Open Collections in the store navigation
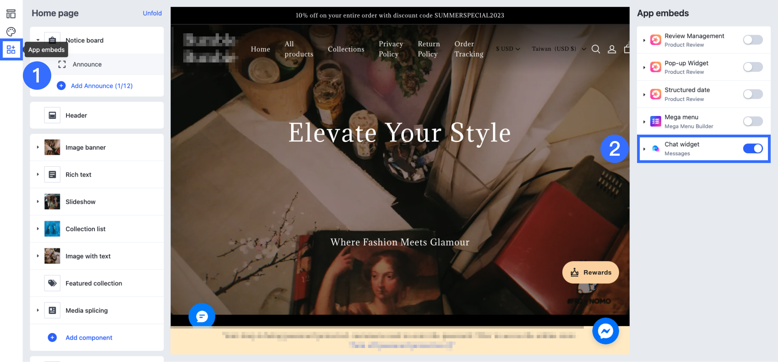 click(346, 49)
